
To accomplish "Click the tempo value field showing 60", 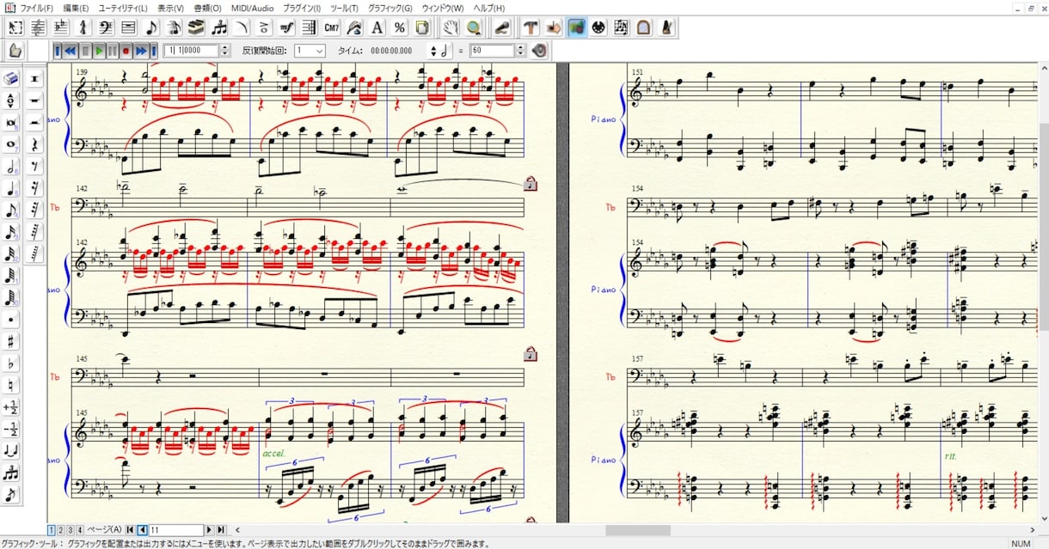I will [490, 51].
